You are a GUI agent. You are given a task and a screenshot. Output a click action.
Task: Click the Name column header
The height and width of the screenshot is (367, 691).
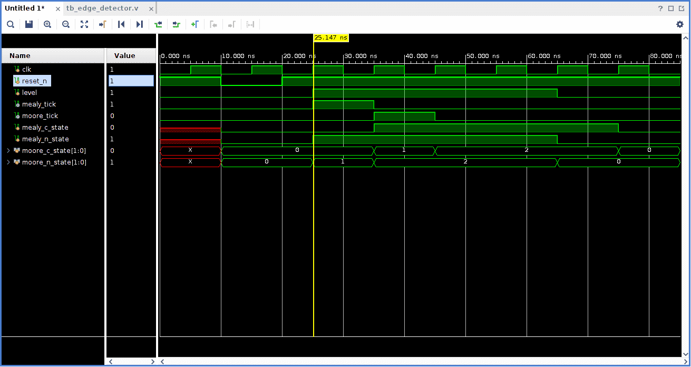[53, 56]
